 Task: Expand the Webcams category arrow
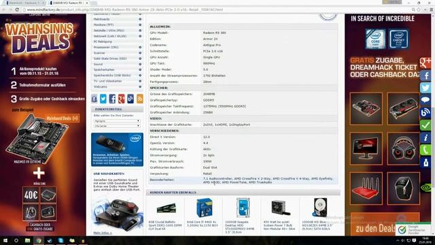click(140, 86)
